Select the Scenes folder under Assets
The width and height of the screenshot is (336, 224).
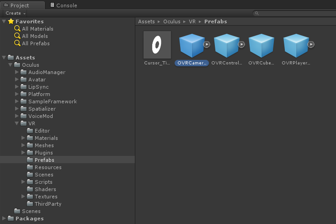31,211
